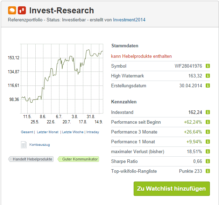The height and width of the screenshot is (205, 219).
Task: Show info for Performance 3 Monate
Action: click(208, 132)
